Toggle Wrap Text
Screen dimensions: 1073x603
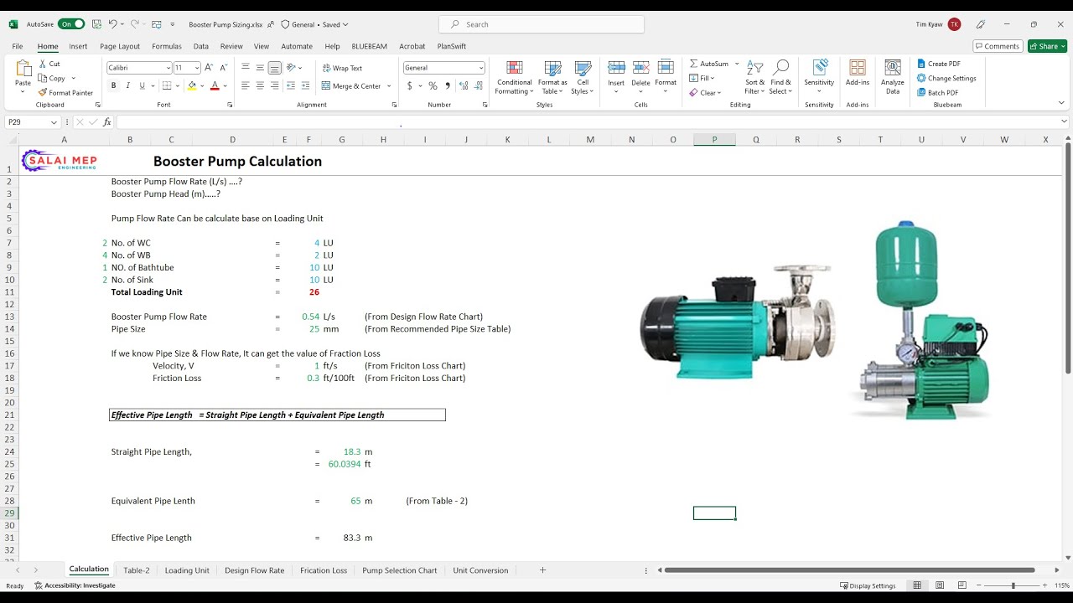342,68
